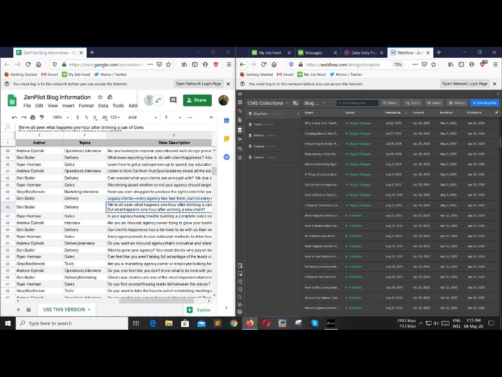
Task: Click the Select button in Webflow CMS
Action: point(390,103)
